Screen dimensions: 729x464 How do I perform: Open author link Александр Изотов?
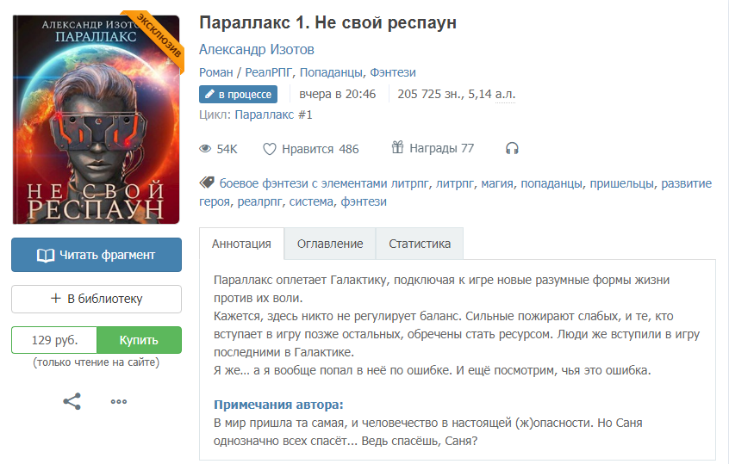257,49
